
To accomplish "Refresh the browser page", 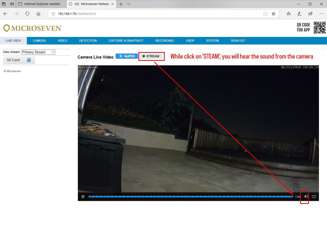I will tap(27, 14).
